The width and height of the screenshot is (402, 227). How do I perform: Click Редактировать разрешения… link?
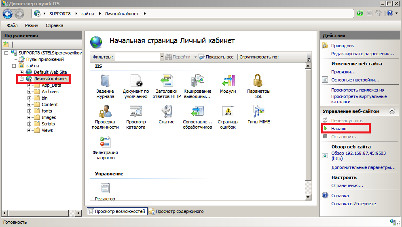pos(362,54)
